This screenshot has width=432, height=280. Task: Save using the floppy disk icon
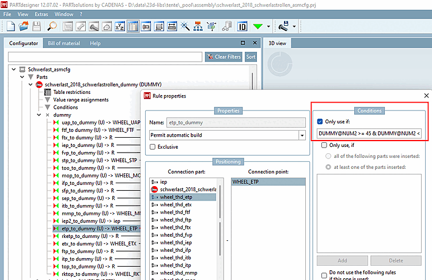(37, 27)
